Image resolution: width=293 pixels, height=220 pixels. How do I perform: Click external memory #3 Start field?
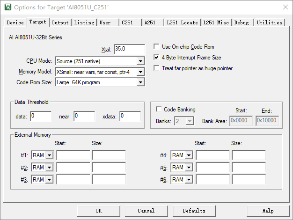73,179
